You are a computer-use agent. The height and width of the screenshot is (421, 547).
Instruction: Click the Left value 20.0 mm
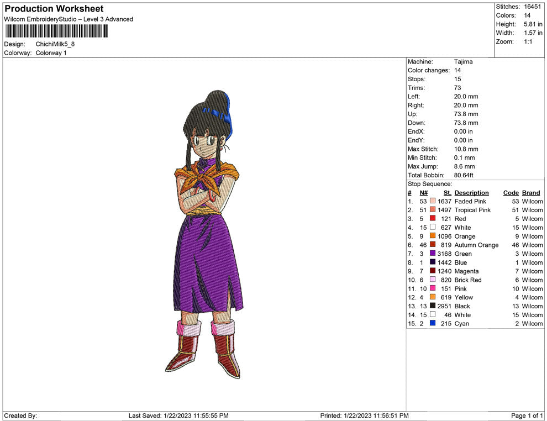tap(466, 96)
